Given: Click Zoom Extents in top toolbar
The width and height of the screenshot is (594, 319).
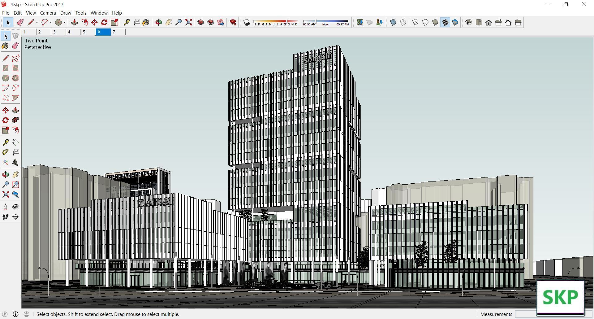Looking at the screenshot, I should tap(188, 22).
